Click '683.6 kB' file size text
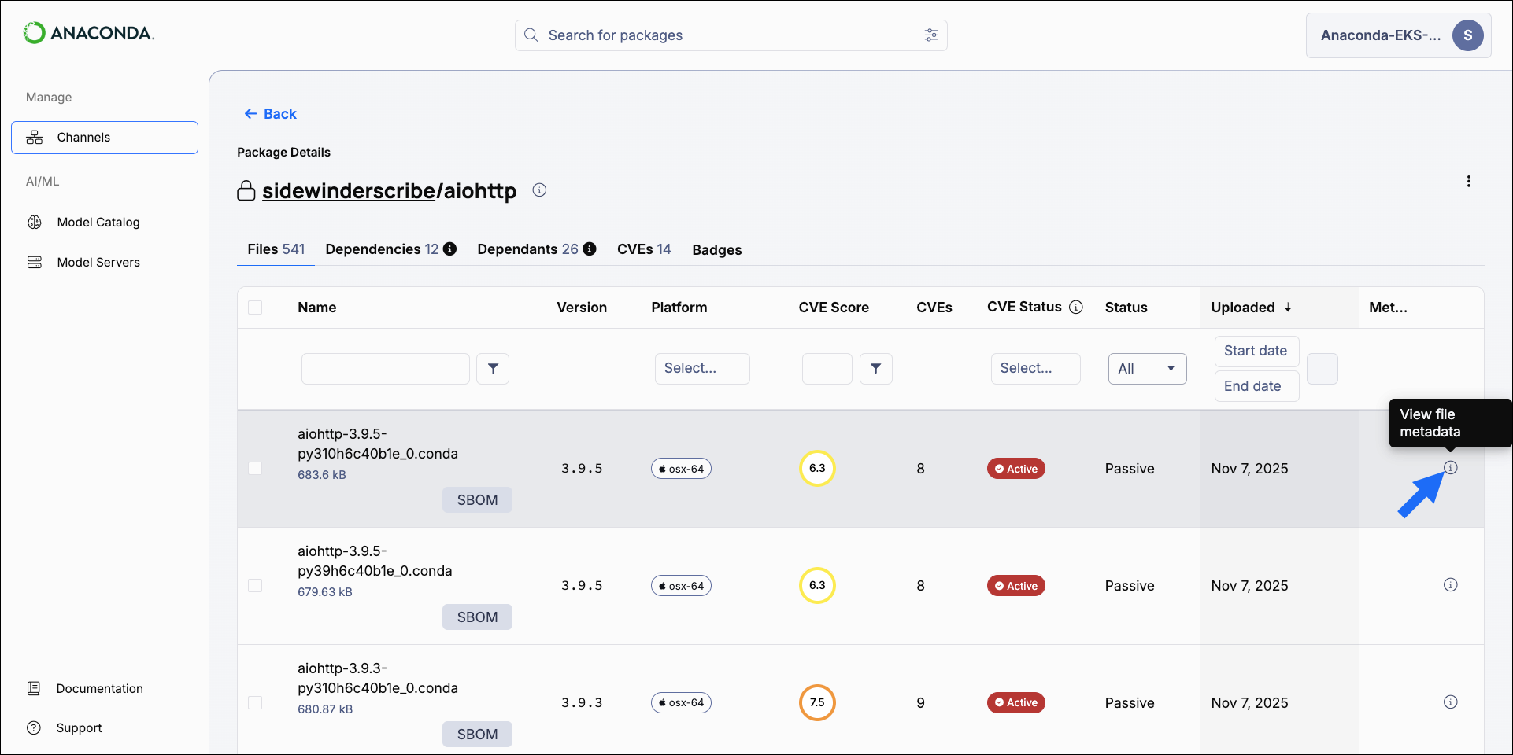This screenshot has width=1513, height=755. pos(322,475)
